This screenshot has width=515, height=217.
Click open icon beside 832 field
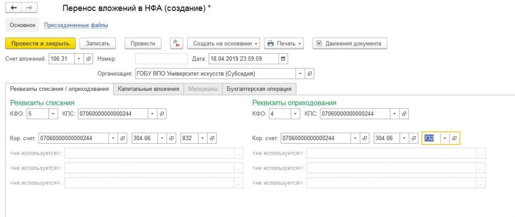pyautogui.click(x=212, y=138)
